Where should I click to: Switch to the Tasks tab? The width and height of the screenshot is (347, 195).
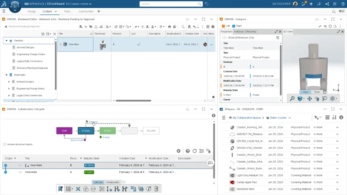click(67, 11)
